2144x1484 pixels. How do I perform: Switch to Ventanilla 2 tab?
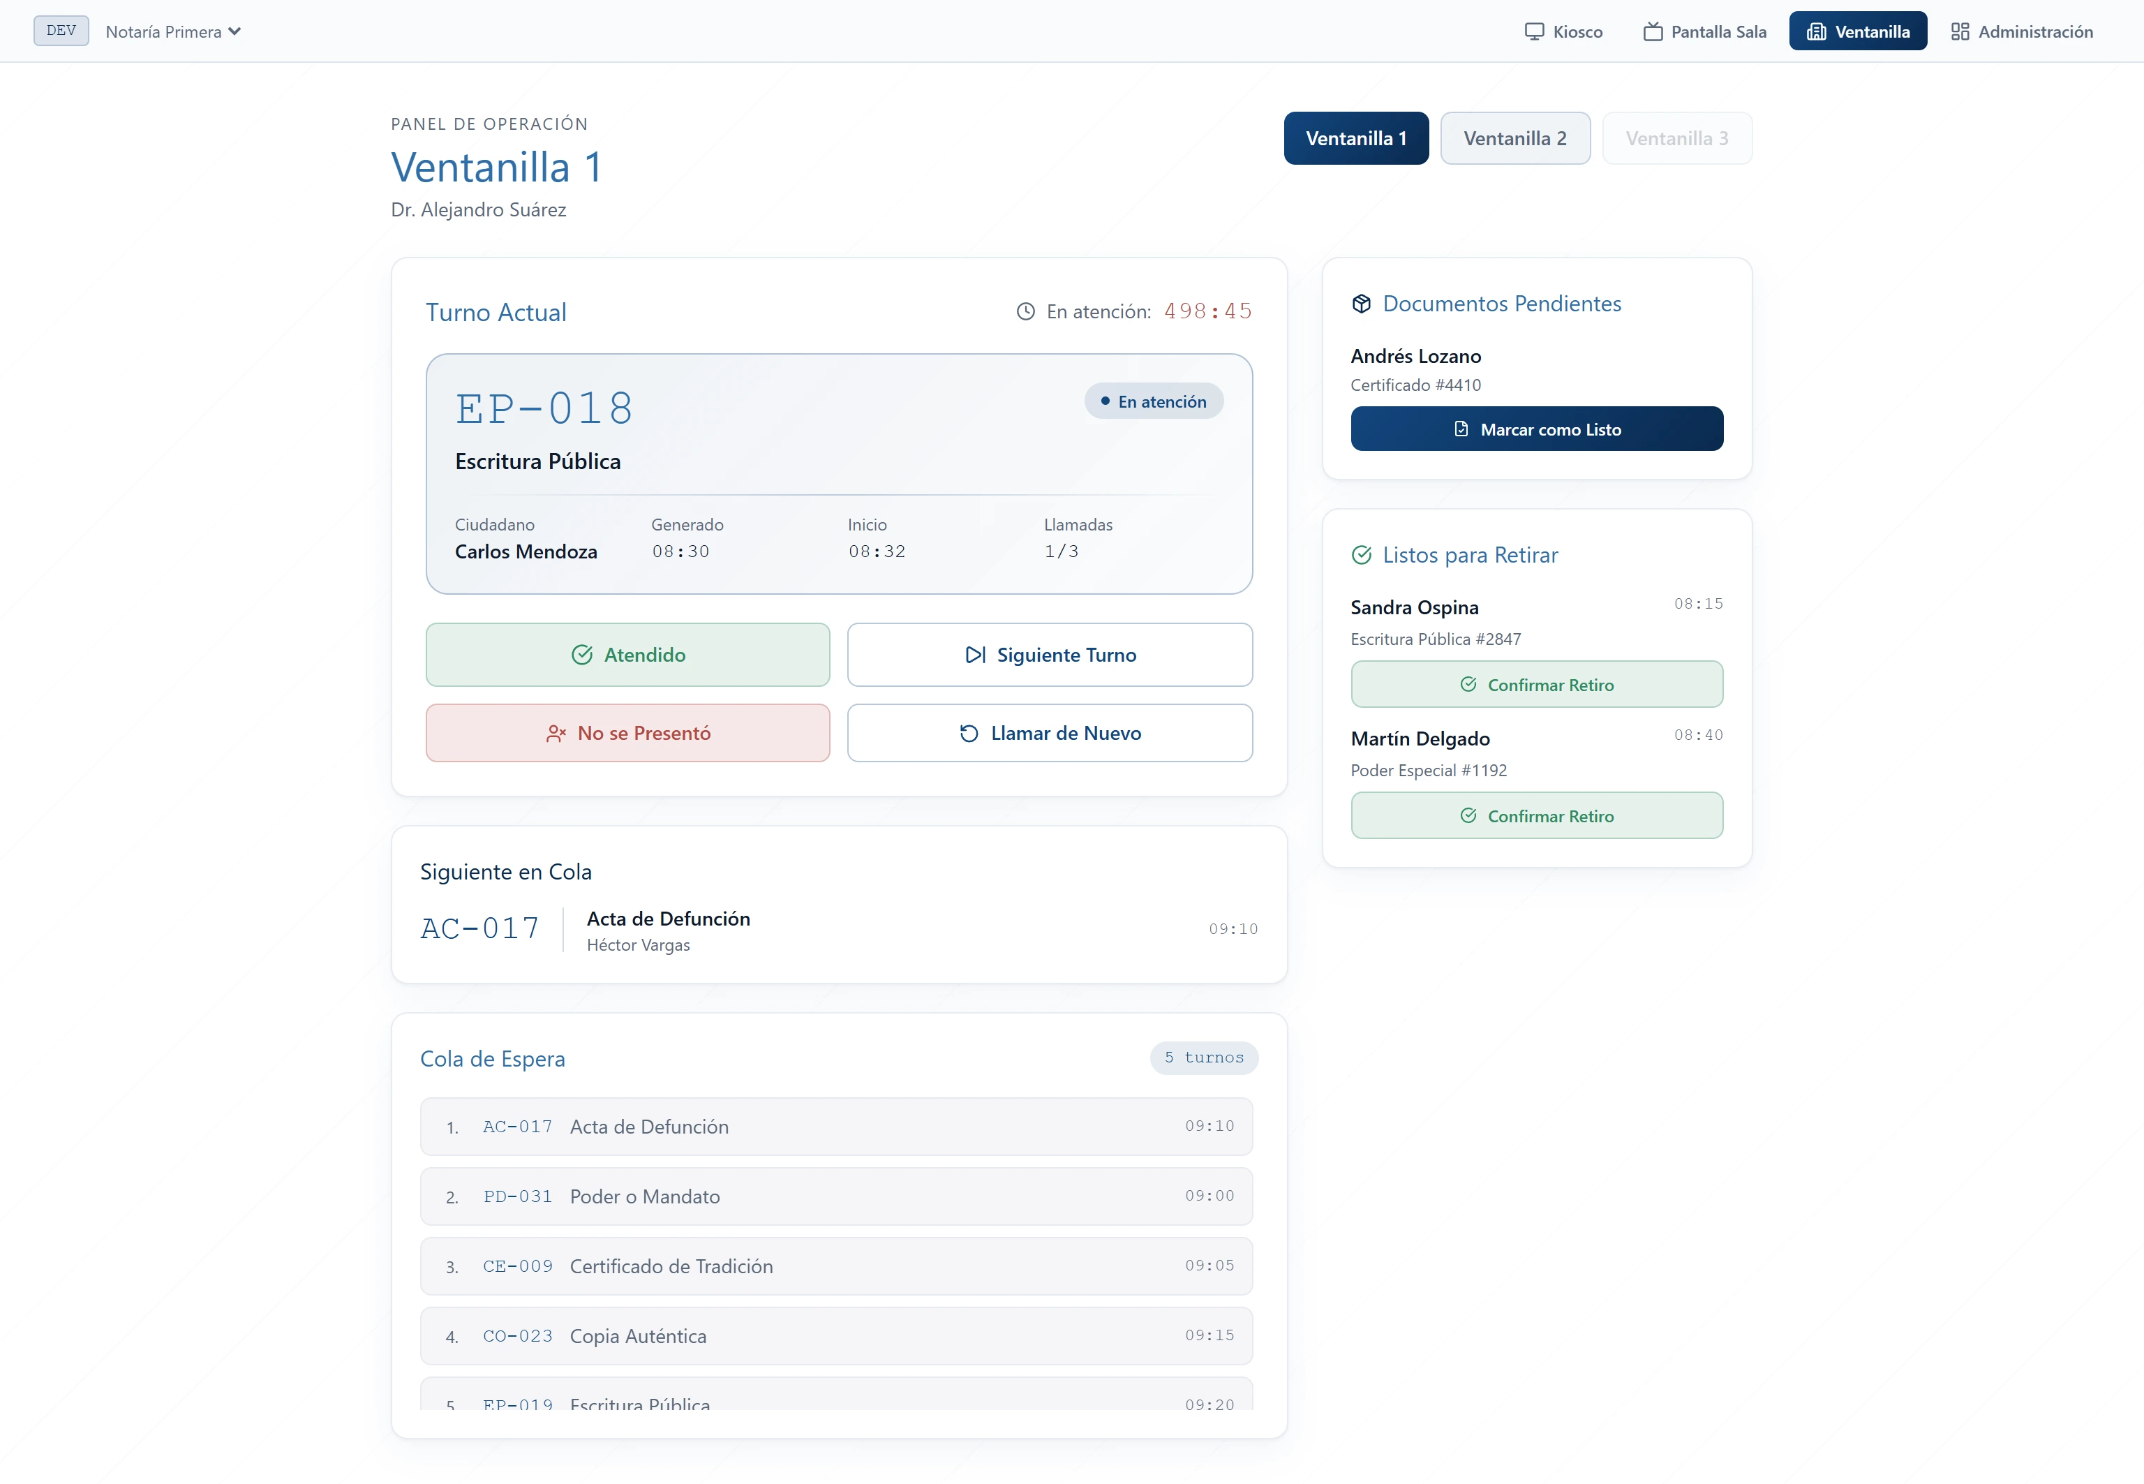coord(1514,138)
